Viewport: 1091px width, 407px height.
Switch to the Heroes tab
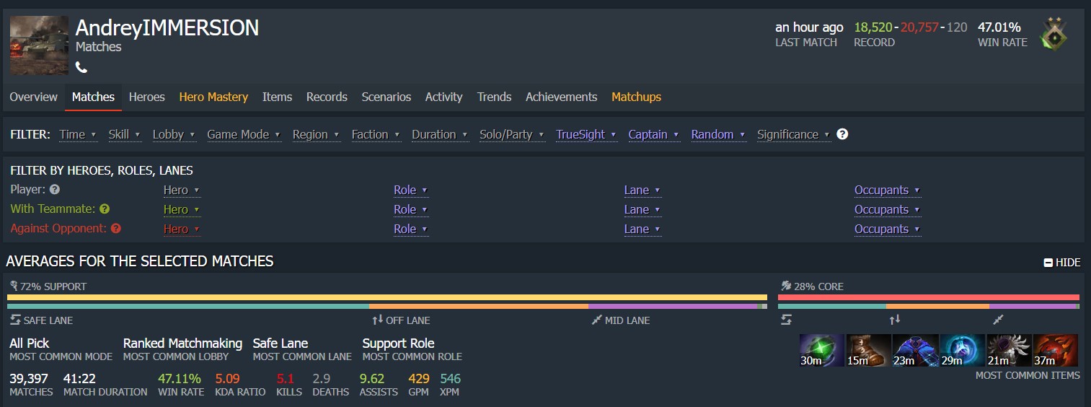(x=146, y=97)
